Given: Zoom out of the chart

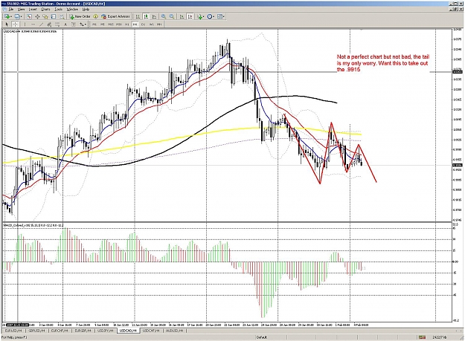Looking at the screenshot, I should click(172, 16).
